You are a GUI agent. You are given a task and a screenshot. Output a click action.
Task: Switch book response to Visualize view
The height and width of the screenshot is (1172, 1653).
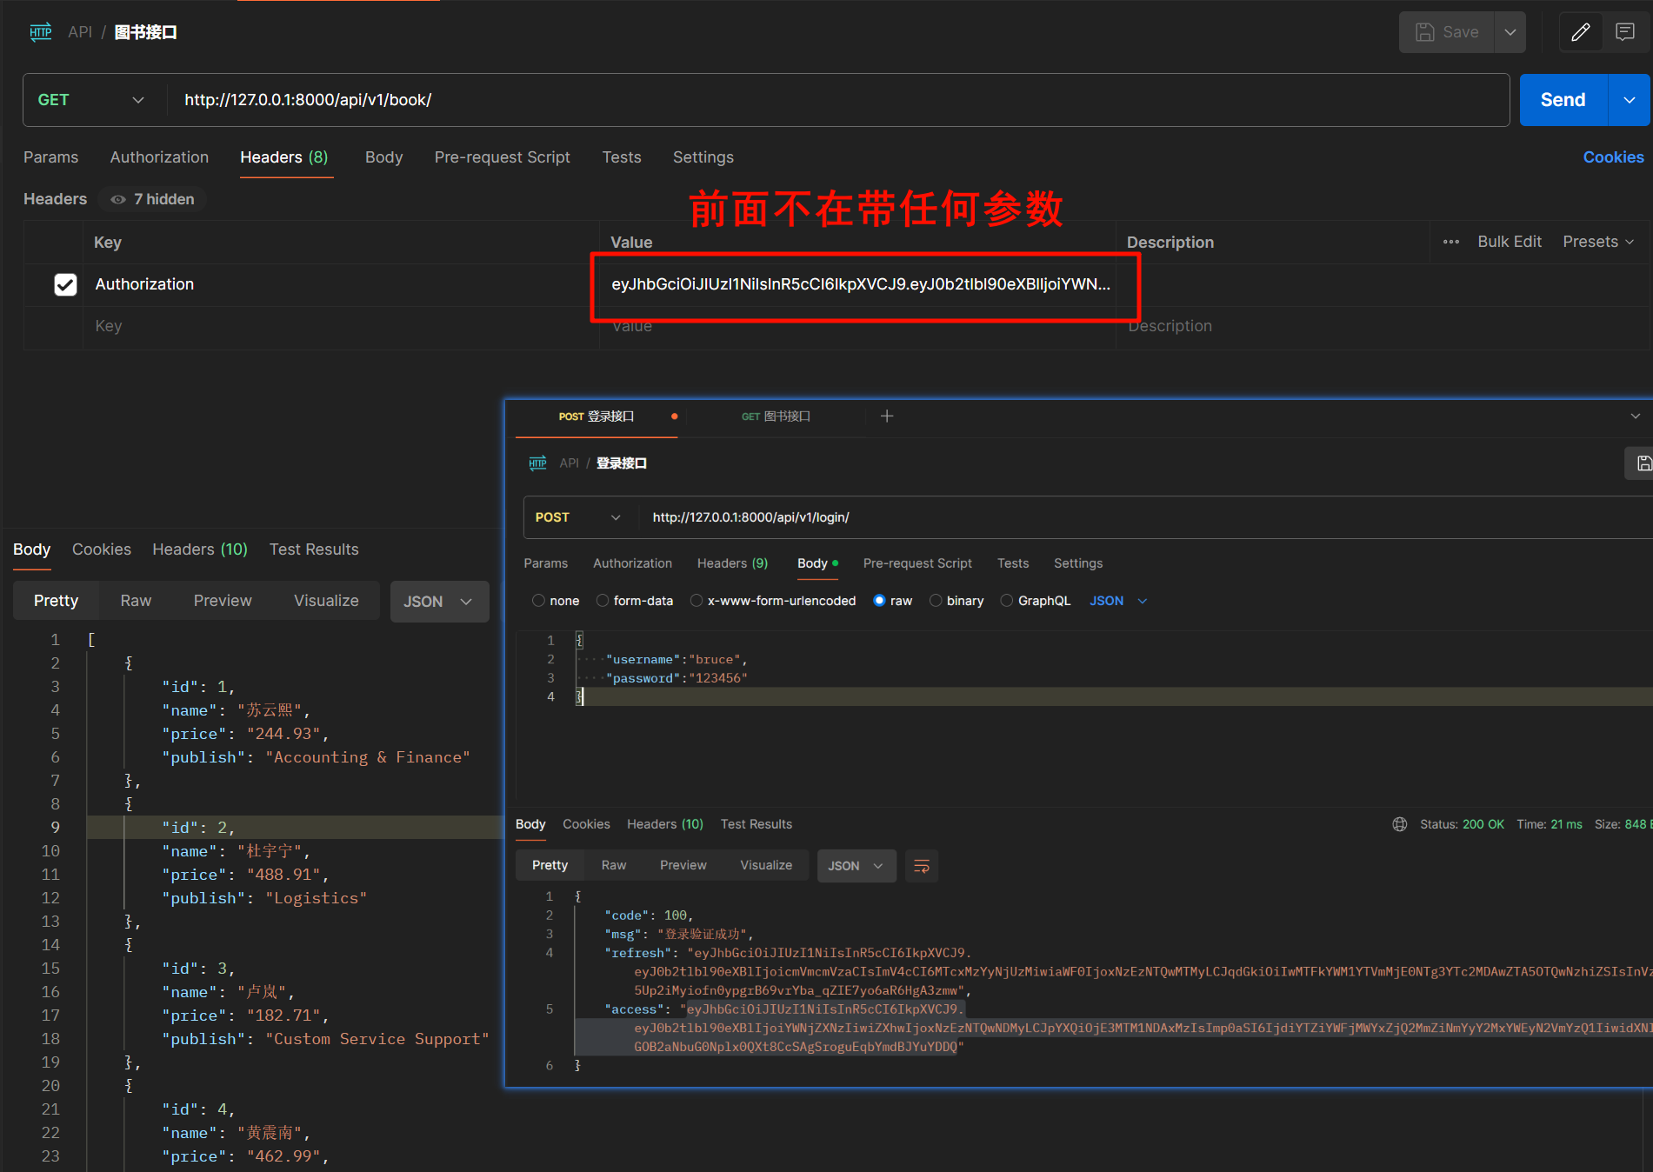[x=326, y=601]
